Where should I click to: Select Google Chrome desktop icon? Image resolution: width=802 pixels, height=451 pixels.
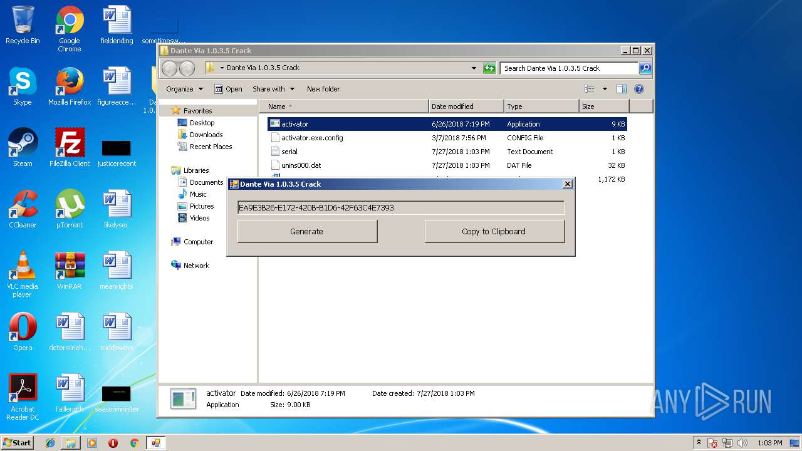pos(70,29)
